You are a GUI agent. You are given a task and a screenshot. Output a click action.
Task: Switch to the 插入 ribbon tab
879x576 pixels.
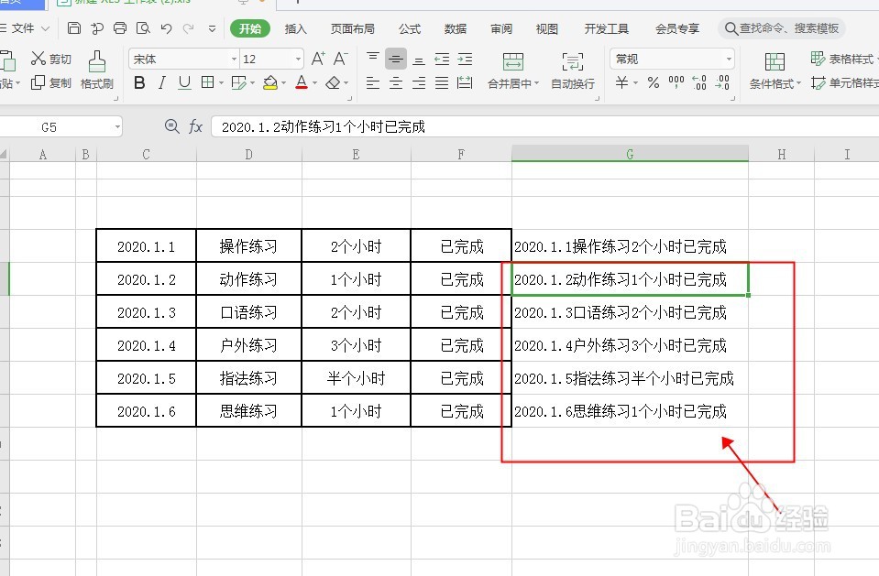pos(295,28)
